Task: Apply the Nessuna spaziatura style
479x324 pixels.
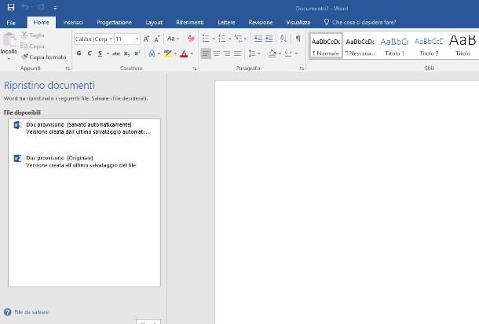Action: click(x=360, y=46)
